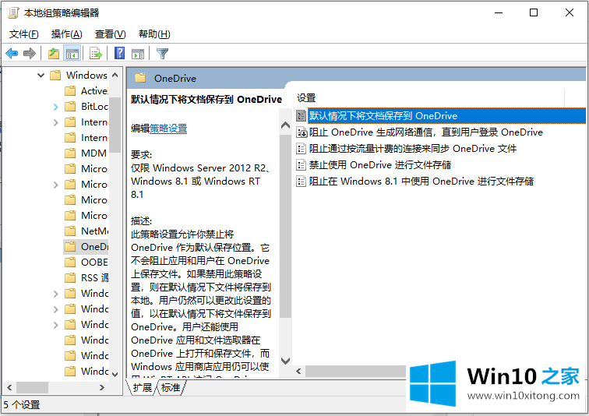The height and width of the screenshot is (416, 589).
Task: Toggle the show/hide action pane icon
Action: click(138, 54)
